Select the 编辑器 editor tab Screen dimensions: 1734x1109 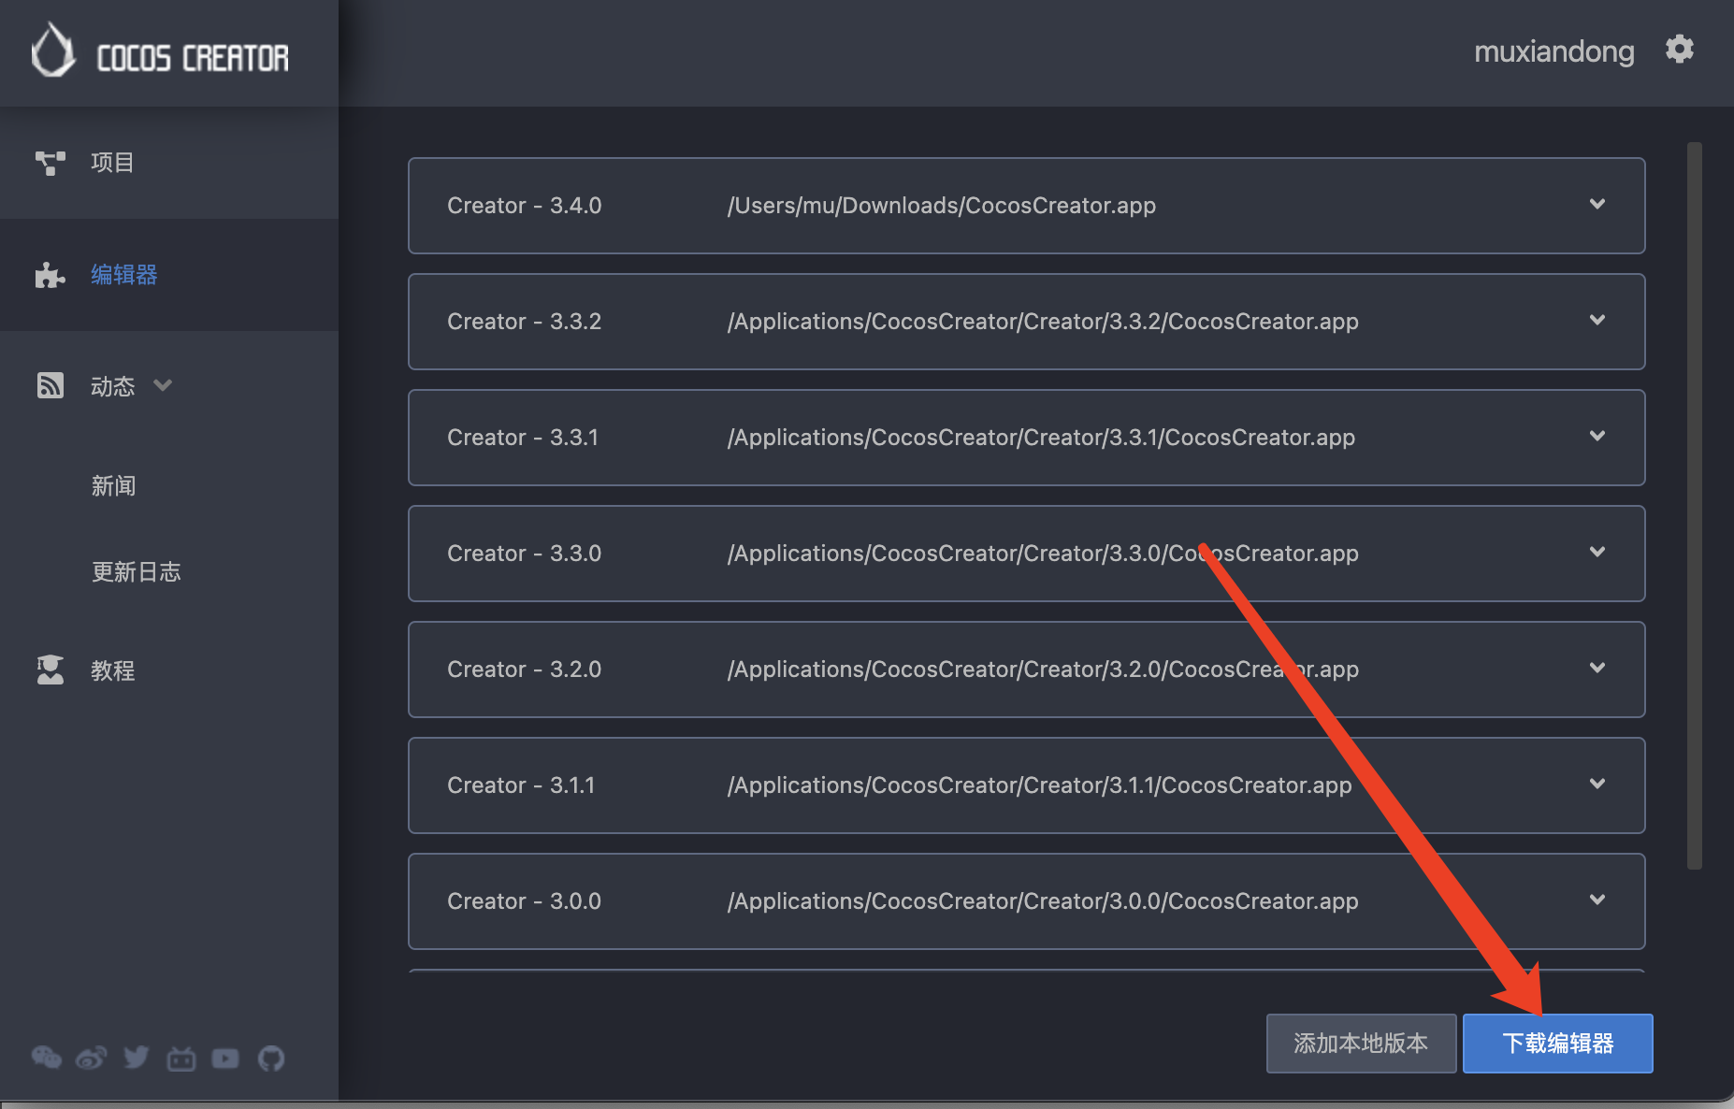click(169, 275)
